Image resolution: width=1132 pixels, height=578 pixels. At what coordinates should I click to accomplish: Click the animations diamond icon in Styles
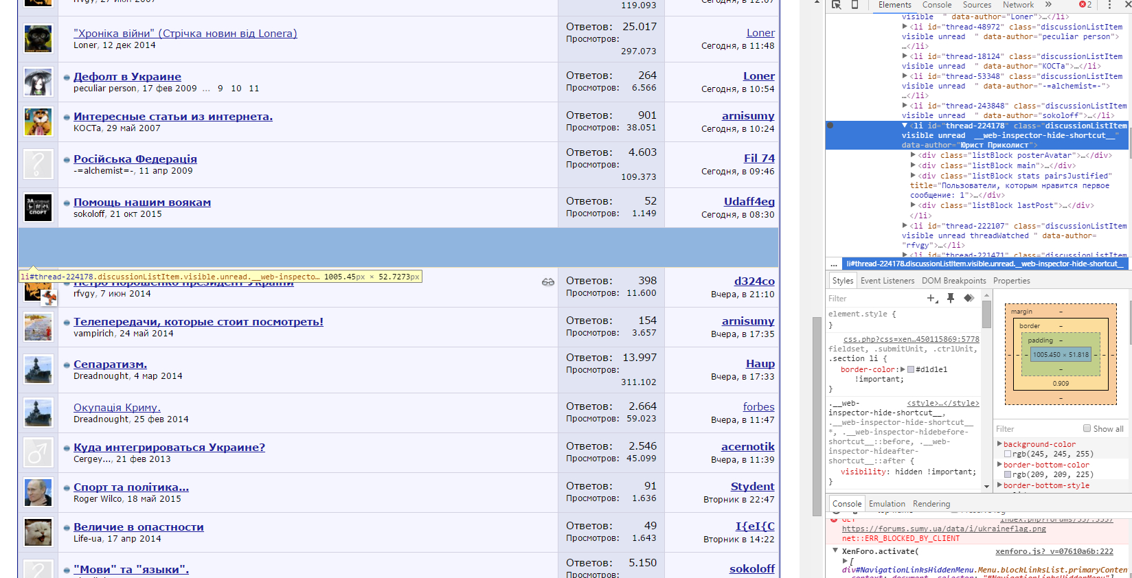pos(969,298)
